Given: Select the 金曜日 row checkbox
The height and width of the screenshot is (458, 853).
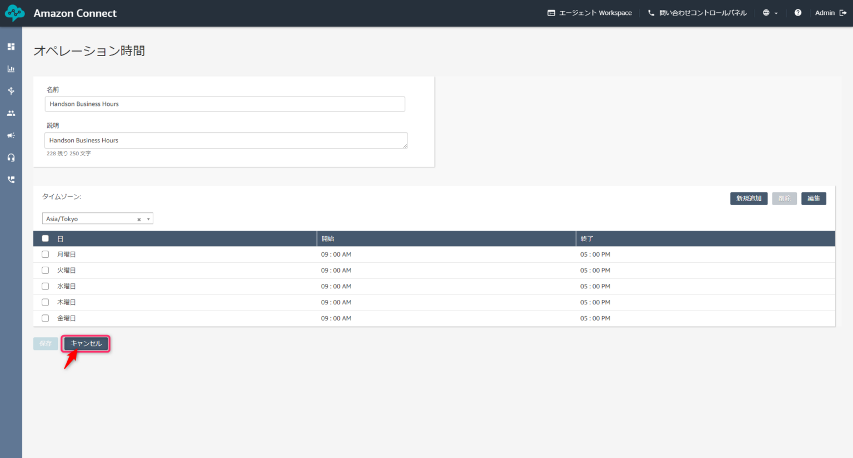Looking at the screenshot, I should (x=46, y=318).
